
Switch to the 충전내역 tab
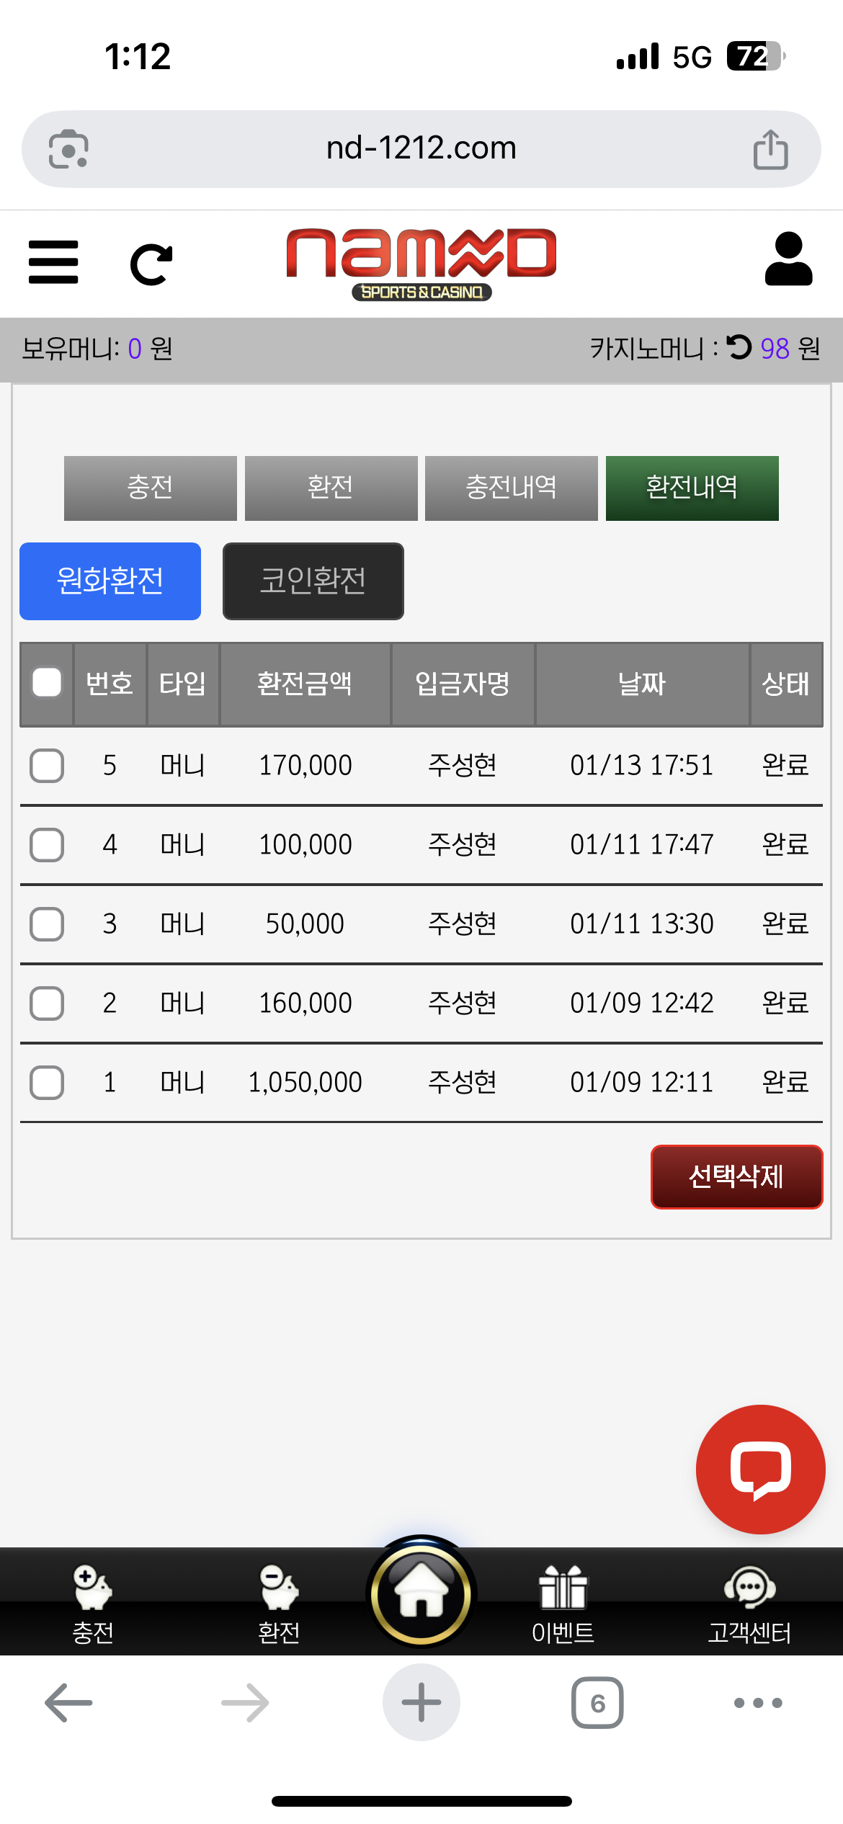click(x=511, y=488)
